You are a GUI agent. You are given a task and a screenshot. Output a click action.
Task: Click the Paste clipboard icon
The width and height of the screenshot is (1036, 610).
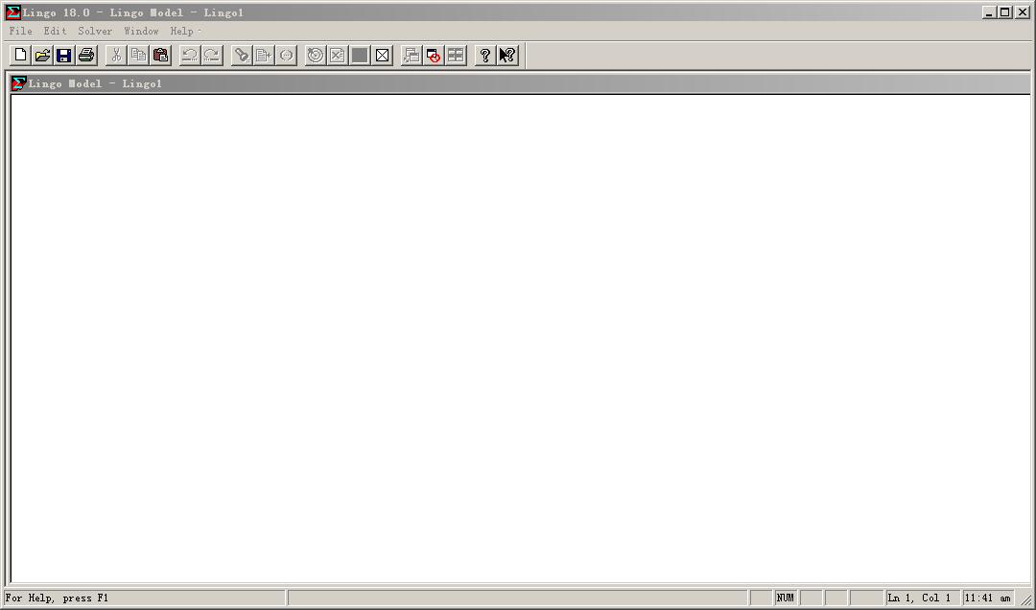point(160,56)
